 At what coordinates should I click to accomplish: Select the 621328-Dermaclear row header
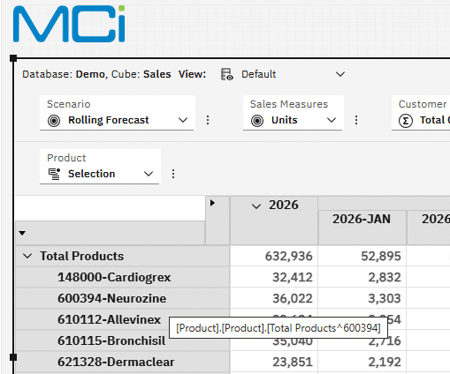click(x=123, y=362)
